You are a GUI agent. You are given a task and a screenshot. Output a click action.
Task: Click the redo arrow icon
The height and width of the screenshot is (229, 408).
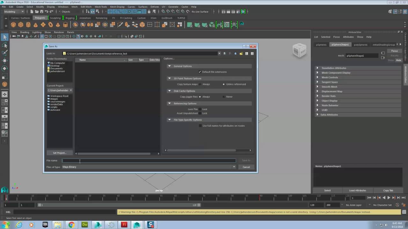[x=51, y=11]
